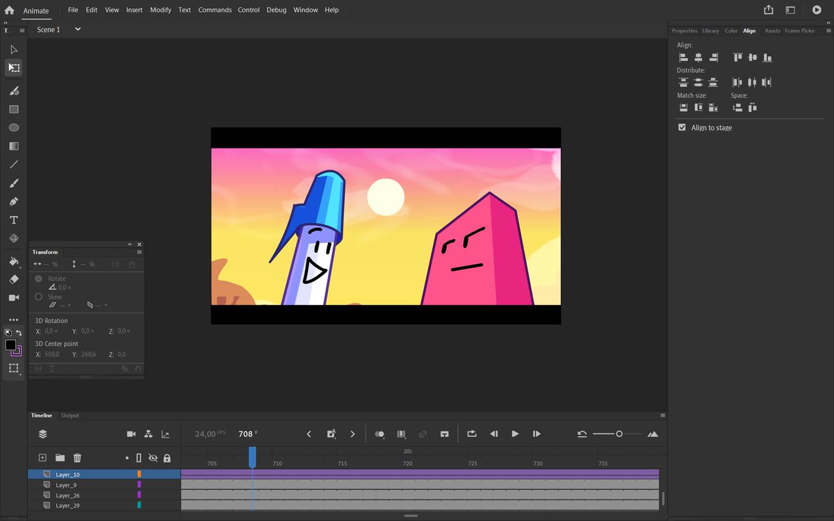This screenshot has height=521, width=834.
Task: Click Align horizontal center icon
Action: pyautogui.click(x=698, y=58)
